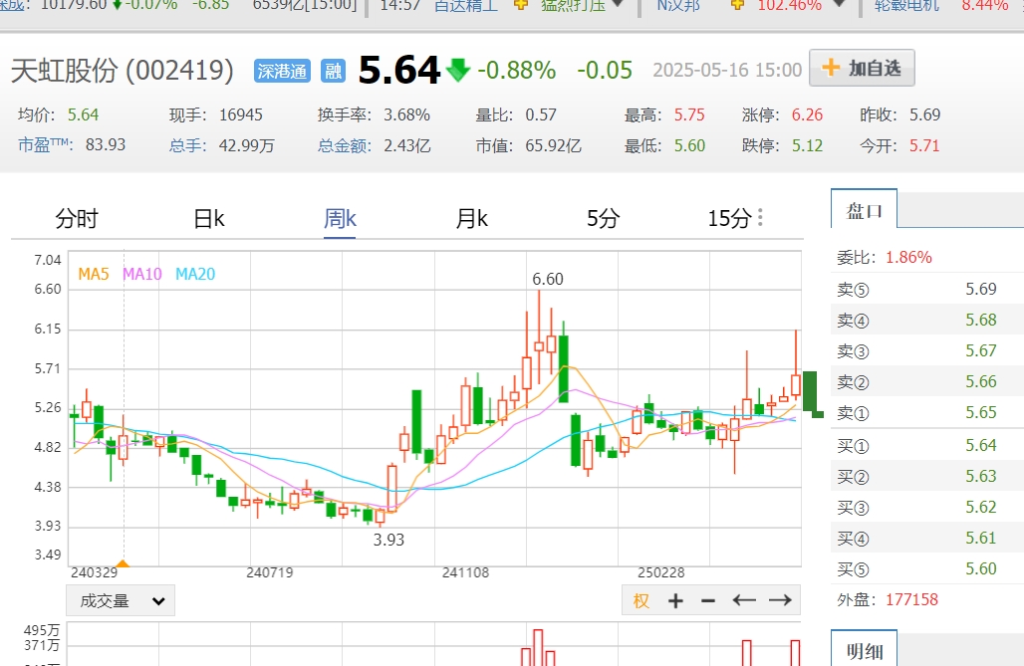
Task: Open the 月k chart tab
Action: click(471, 218)
